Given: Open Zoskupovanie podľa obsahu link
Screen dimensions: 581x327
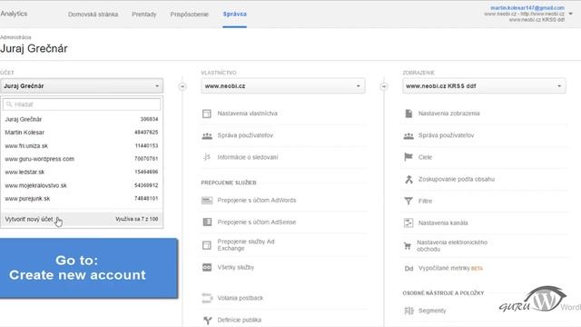Looking at the screenshot, I should pyautogui.click(x=457, y=179).
